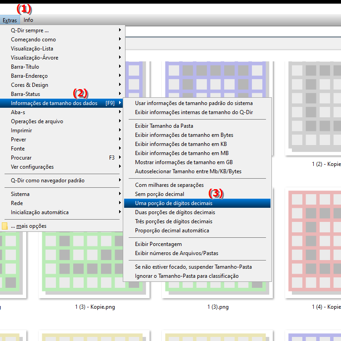Toggle Ignorar o Tamanho-Pasta para classificação
The width and height of the screenshot is (341, 341).
[x=197, y=276]
